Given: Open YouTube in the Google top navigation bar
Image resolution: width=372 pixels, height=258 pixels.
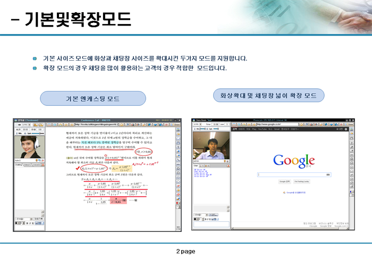Looking at the screenshot, I should click(263, 129).
